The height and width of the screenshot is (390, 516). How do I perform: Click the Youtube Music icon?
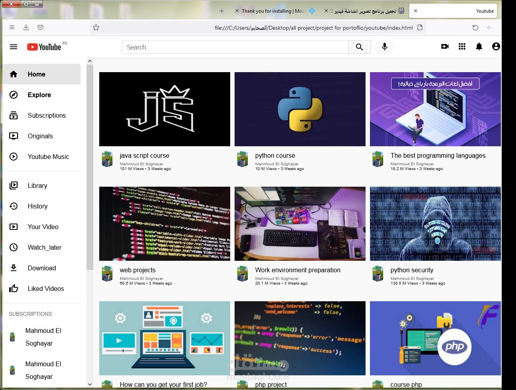[x=13, y=157]
